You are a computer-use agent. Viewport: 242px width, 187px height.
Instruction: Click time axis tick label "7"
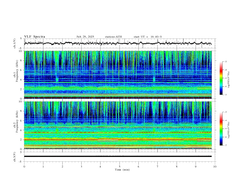point(158,167)
